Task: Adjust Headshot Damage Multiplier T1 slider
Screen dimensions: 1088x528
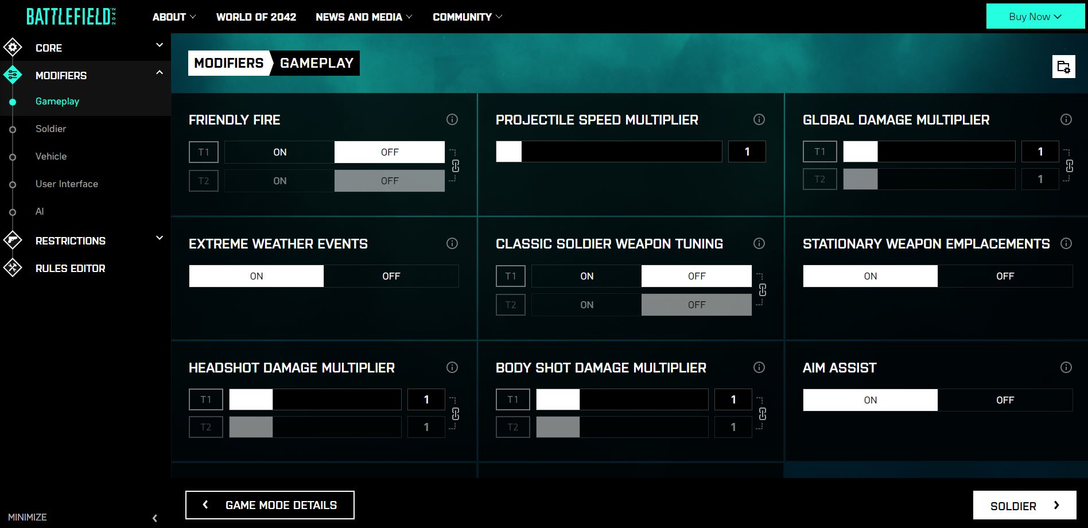Action: coord(315,399)
